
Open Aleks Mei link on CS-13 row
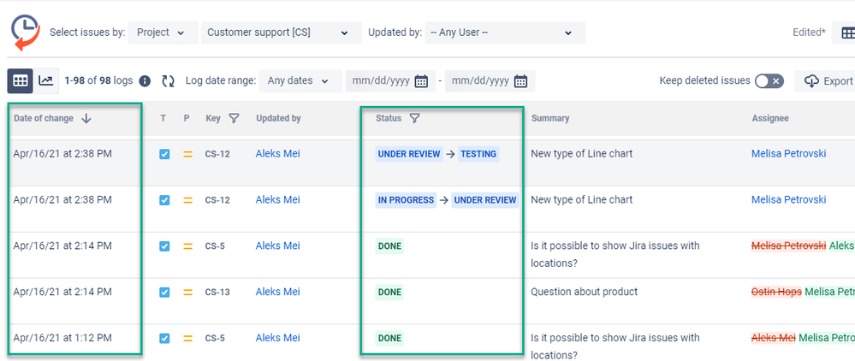pyautogui.click(x=277, y=292)
